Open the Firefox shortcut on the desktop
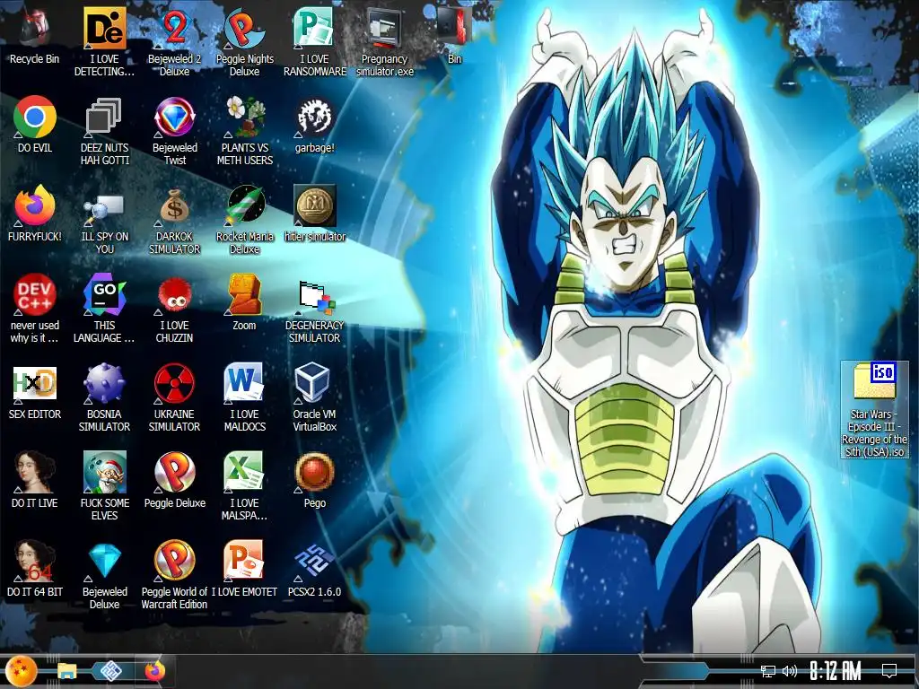Screen dimensions: 919x689 tap(35, 214)
